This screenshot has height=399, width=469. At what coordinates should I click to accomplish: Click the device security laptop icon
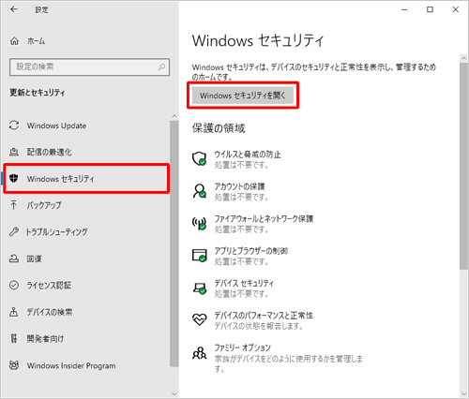click(x=200, y=288)
